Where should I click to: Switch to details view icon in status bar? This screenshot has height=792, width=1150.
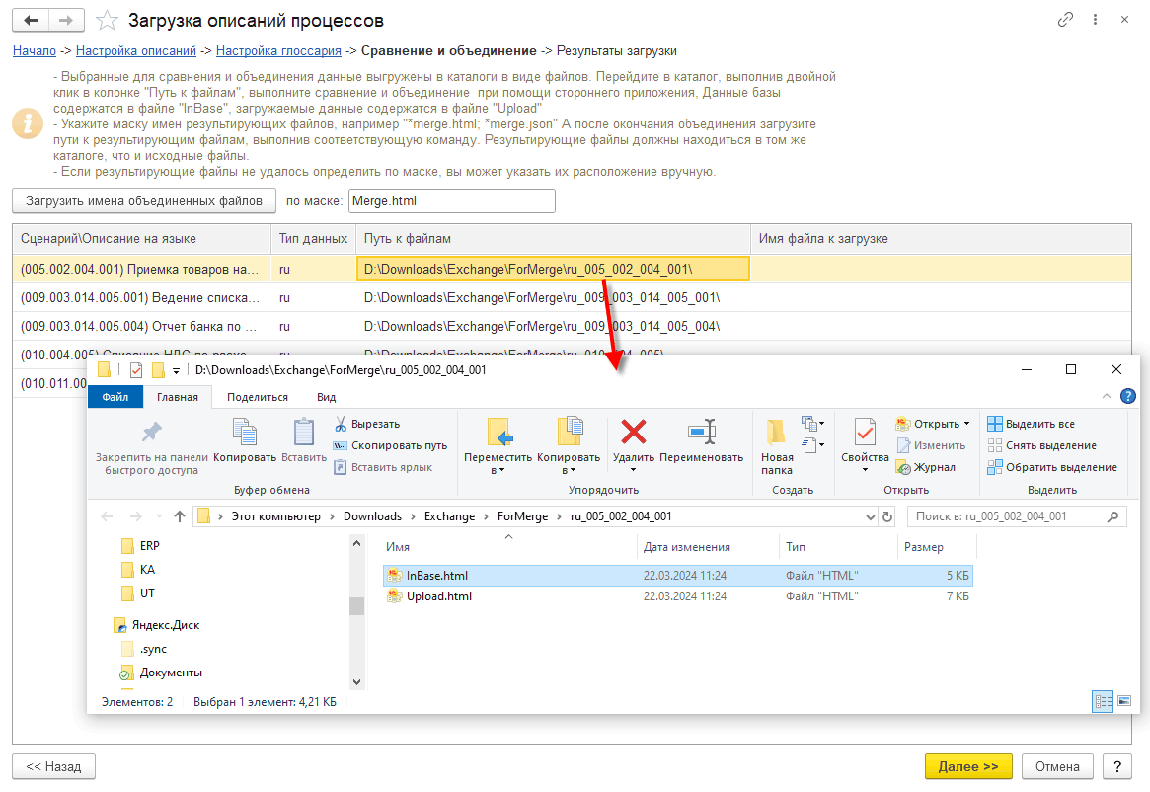click(x=1103, y=701)
